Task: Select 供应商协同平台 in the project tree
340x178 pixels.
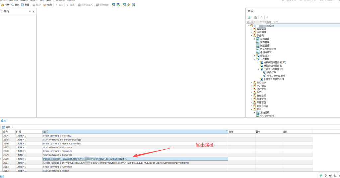Action: tap(268, 49)
